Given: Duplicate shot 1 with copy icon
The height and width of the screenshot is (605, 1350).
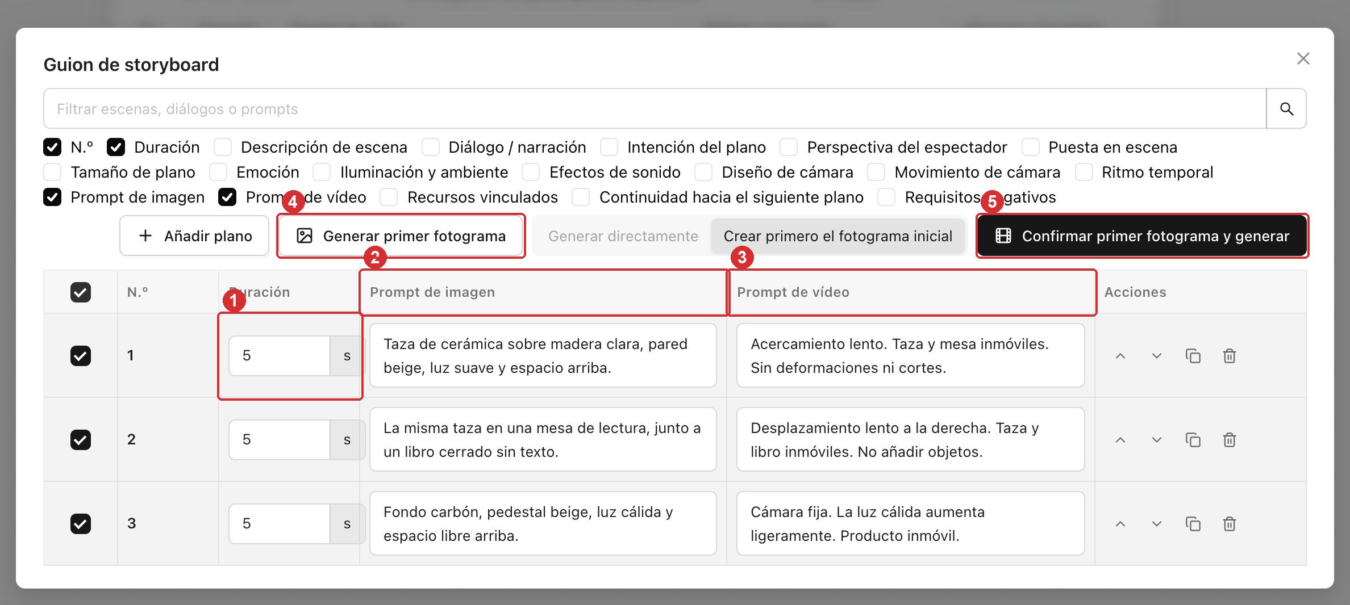Looking at the screenshot, I should 1193,356.
